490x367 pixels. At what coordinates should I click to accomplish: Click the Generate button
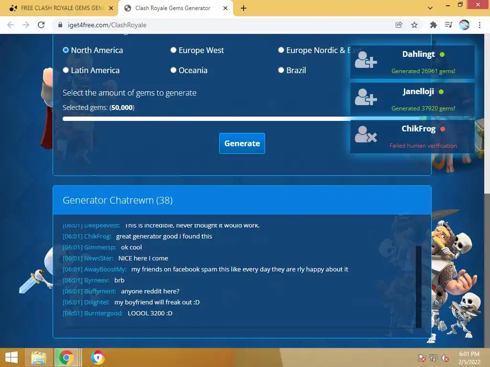242,143
